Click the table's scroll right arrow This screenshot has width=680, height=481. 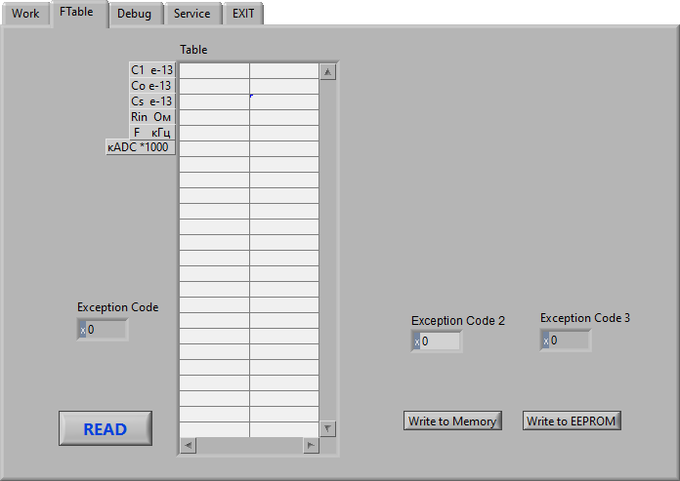[311, 446]
